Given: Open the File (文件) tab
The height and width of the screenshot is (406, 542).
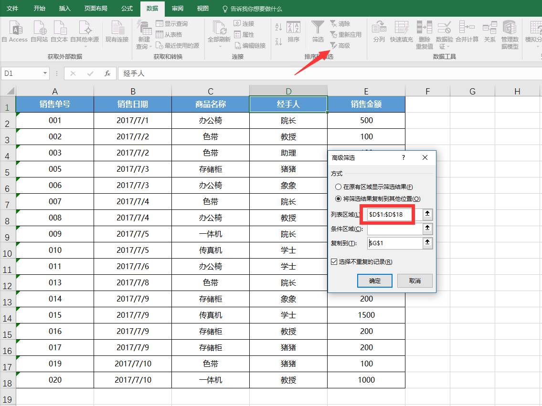Looking at the screenshot, I should pos(12,8).
